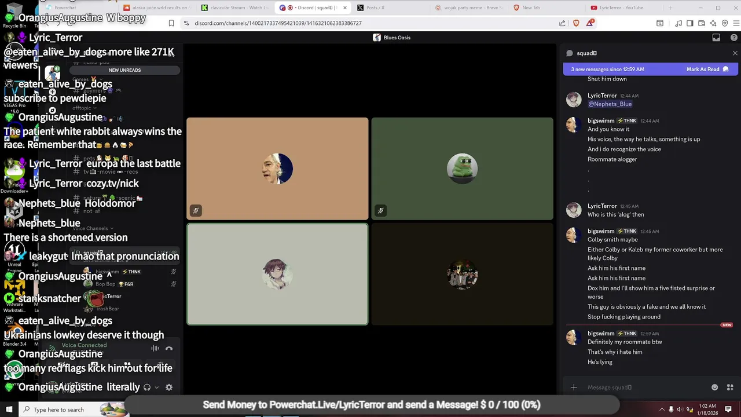741x417 pixels.
Task: Open LyricTerror's name at 12:45 AM message
Action: [602, 206]
